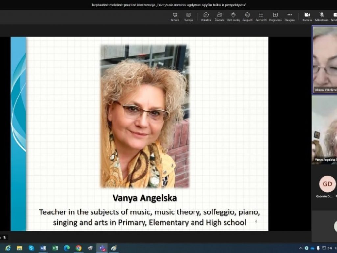Turn on the Kamera
This screenshot has height=253, width=337.
pos(307,16)
